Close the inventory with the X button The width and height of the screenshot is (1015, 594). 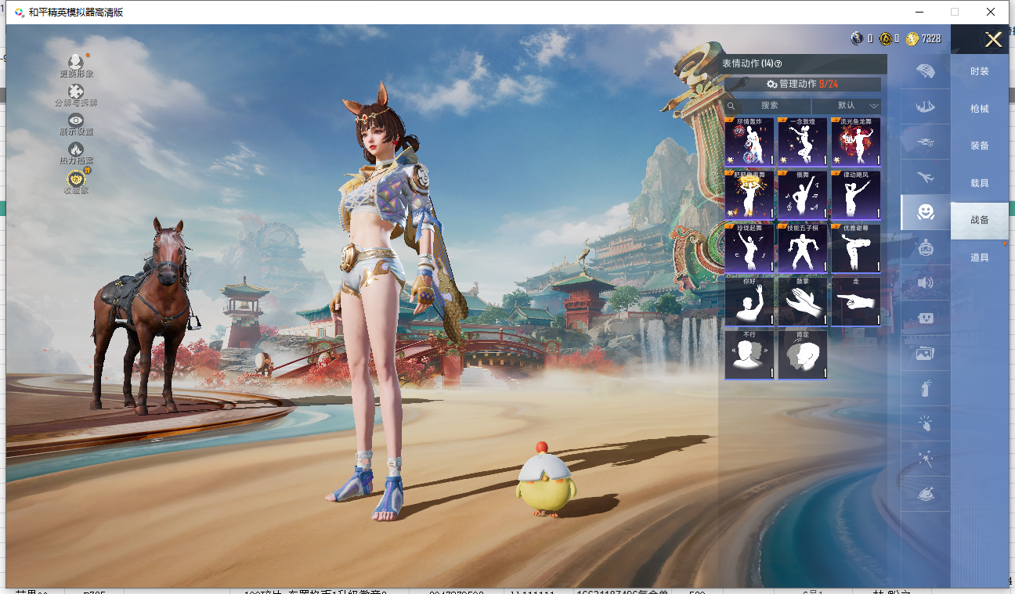(993, 40)
